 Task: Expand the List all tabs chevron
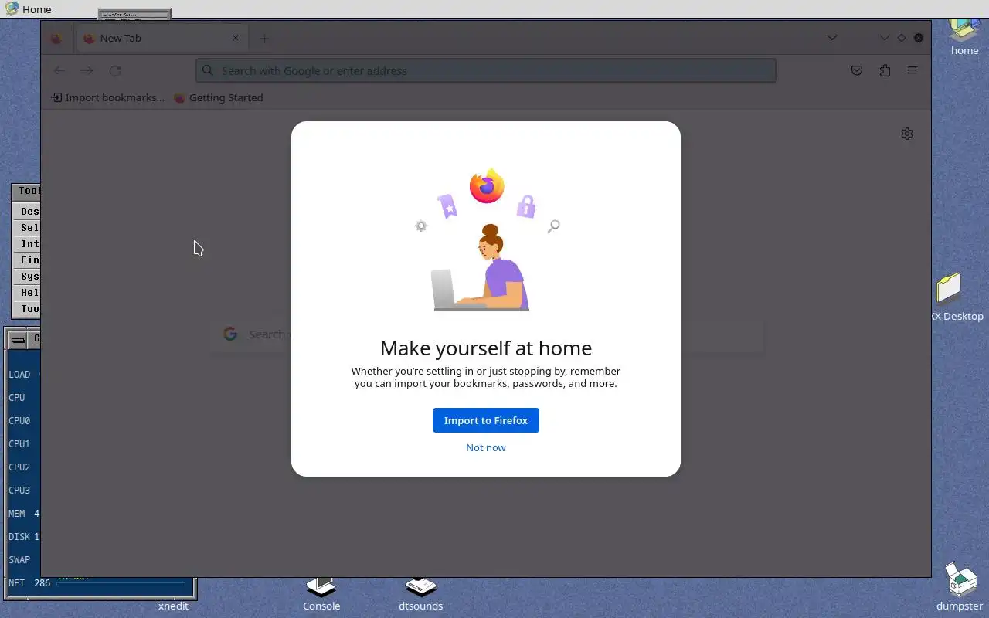click(832, 38)
